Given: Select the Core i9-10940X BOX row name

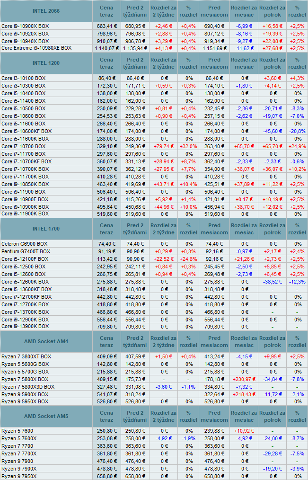Looking at the screenshot, I should [x=25, y=41].
